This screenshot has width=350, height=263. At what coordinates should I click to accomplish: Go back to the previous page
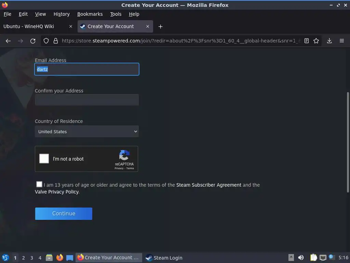point(8,41)
